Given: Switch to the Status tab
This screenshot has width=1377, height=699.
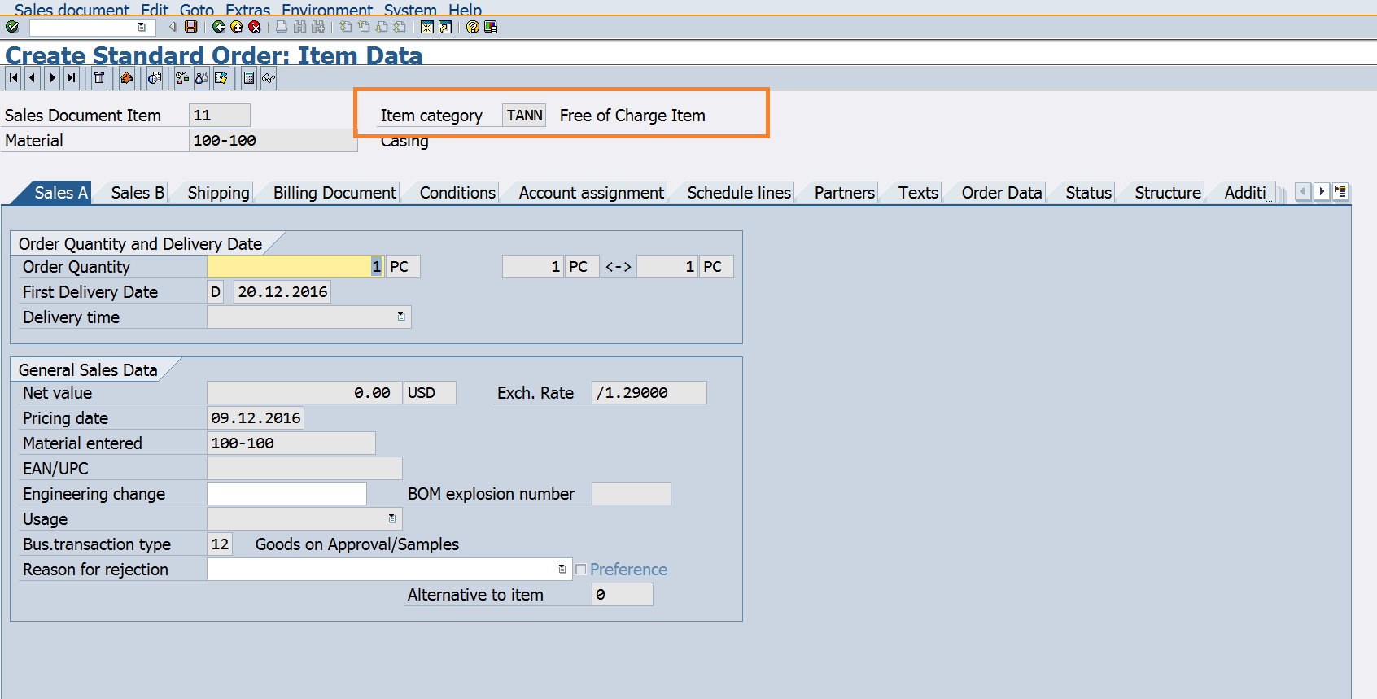Looking at the screenshot, I should click(1088, 193).
